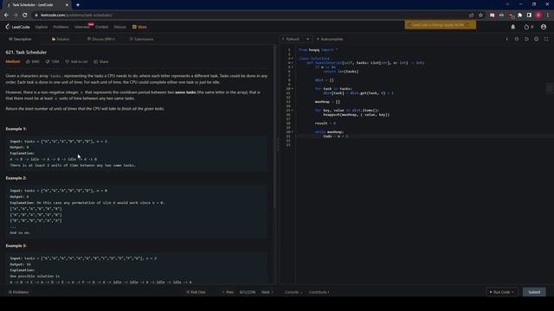Open the user profile avatar
This screenshot has height=311, width=554.
click(544, 27)
